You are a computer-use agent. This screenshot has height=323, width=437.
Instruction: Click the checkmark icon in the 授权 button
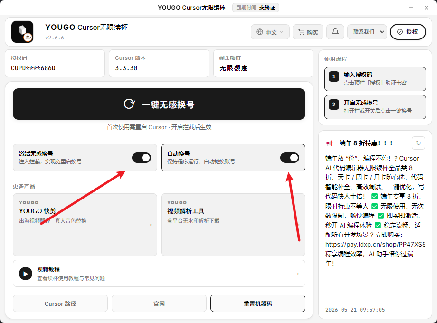(399, 32)
